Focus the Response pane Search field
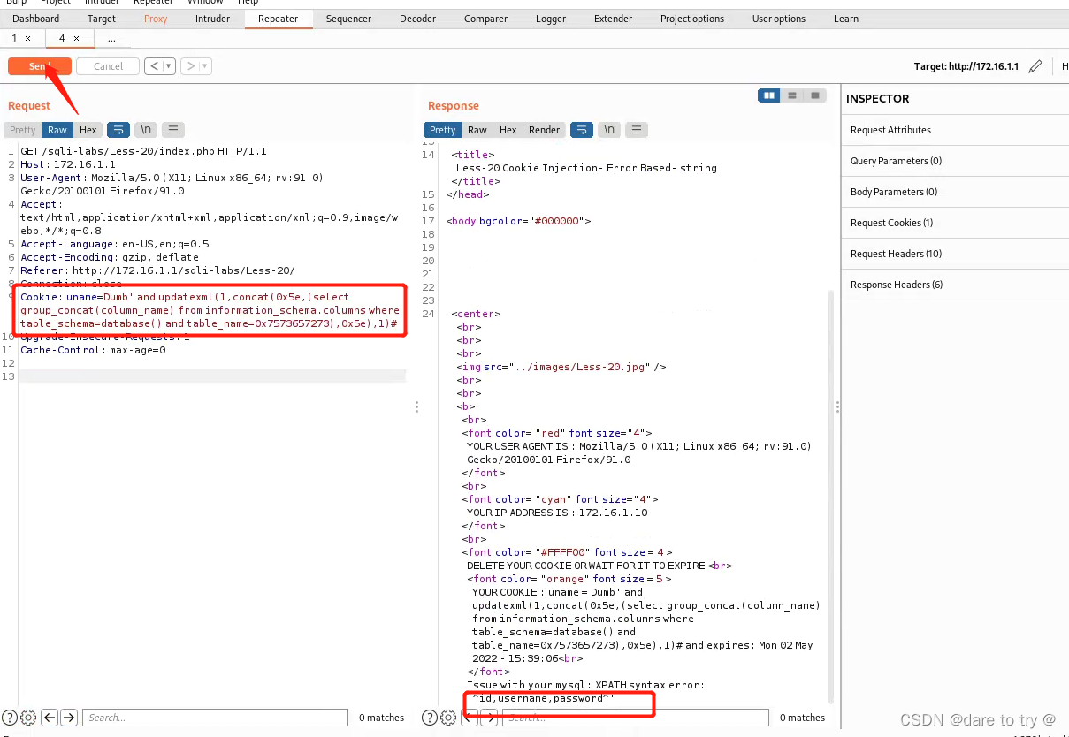 [636, 718]
